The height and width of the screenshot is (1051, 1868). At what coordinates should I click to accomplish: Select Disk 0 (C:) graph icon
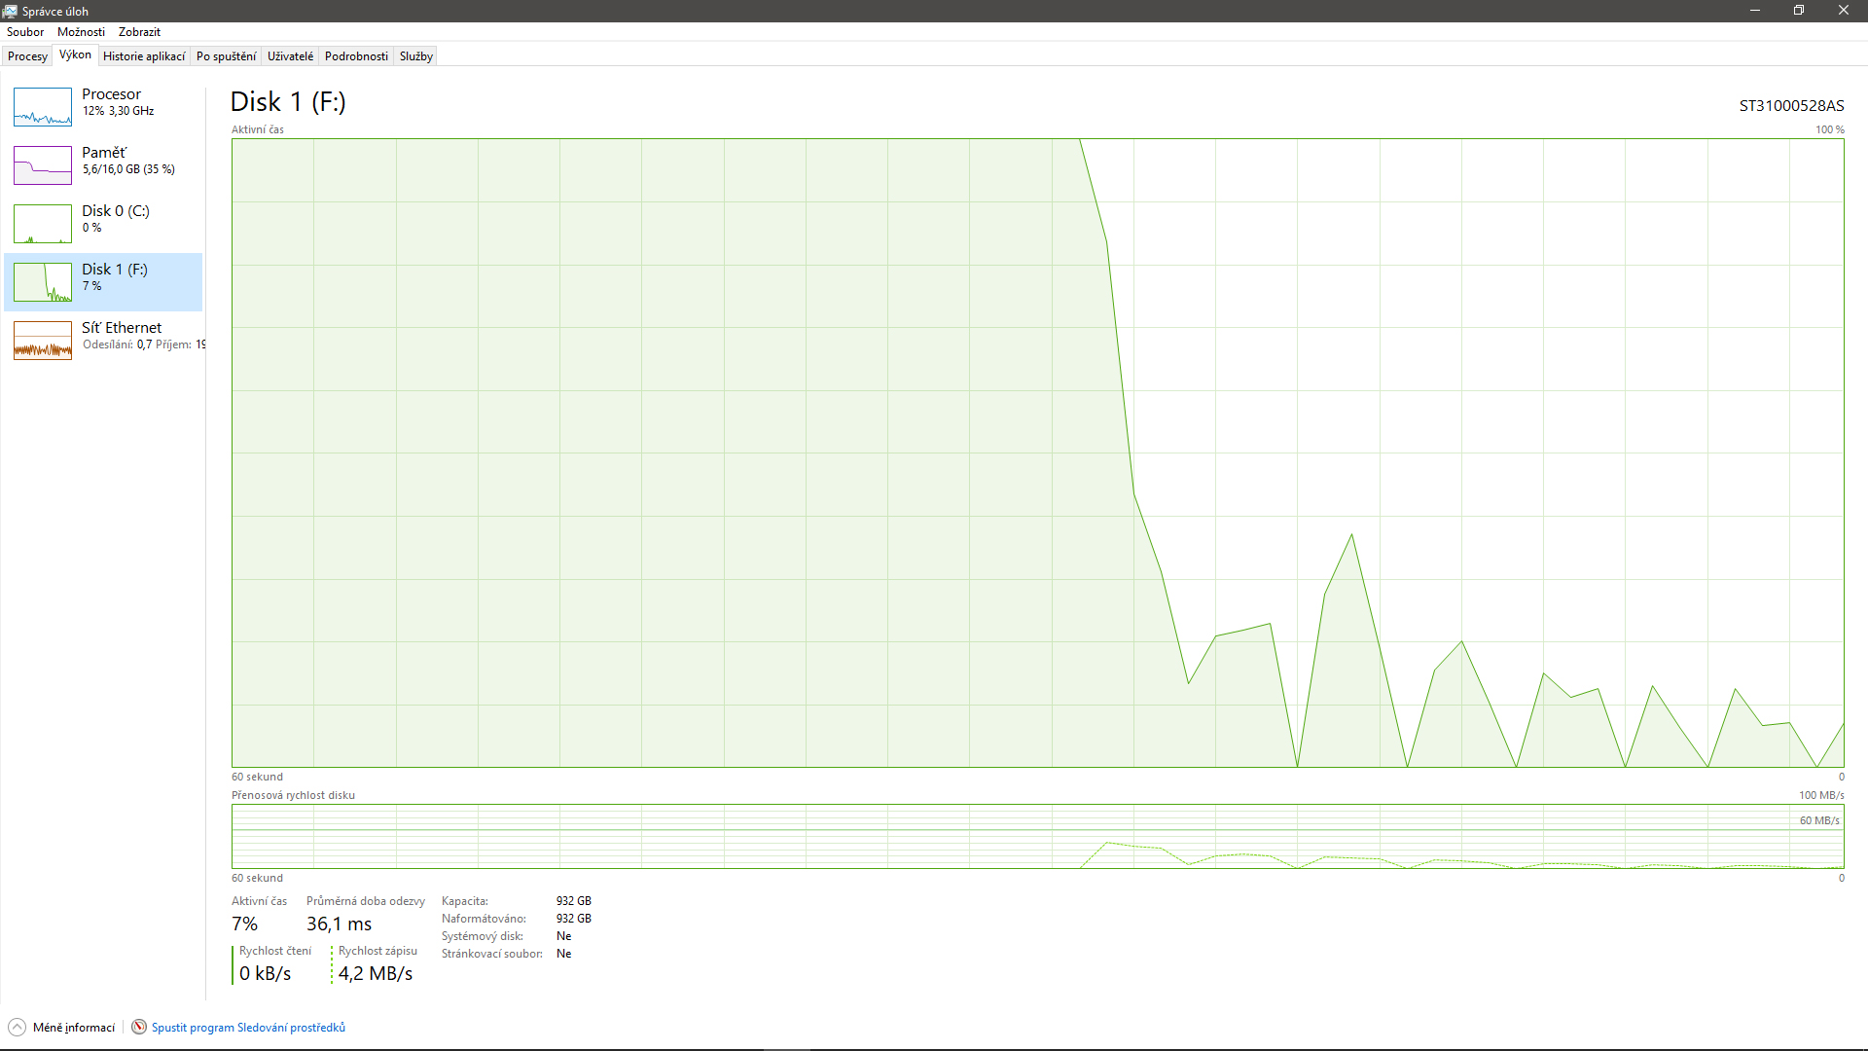(x=43, y=224)
